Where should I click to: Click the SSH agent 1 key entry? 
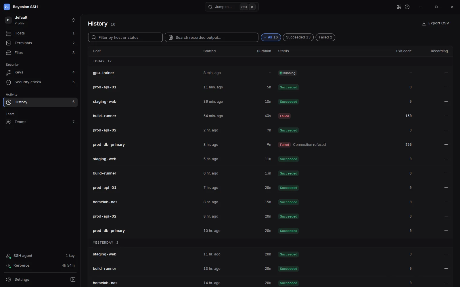(x=40, y=256)
